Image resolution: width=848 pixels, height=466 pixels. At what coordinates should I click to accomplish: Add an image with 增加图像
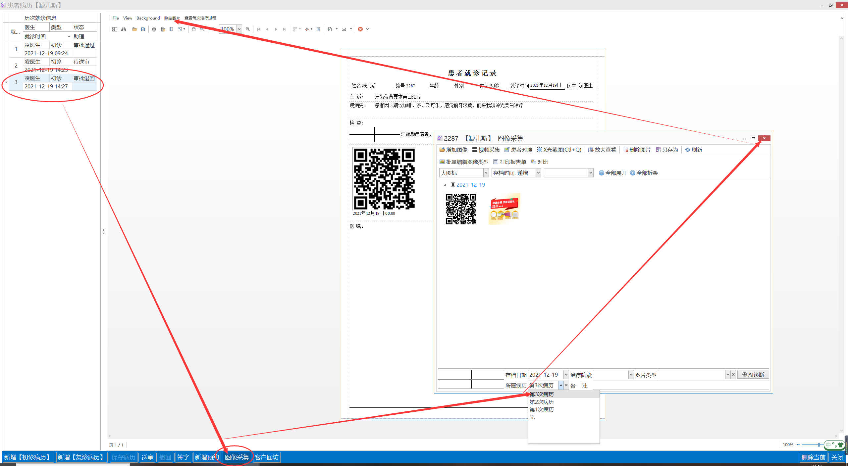click(x=453, y=150)
